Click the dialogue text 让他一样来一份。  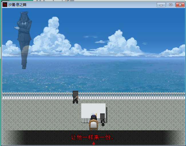(92, 137)
